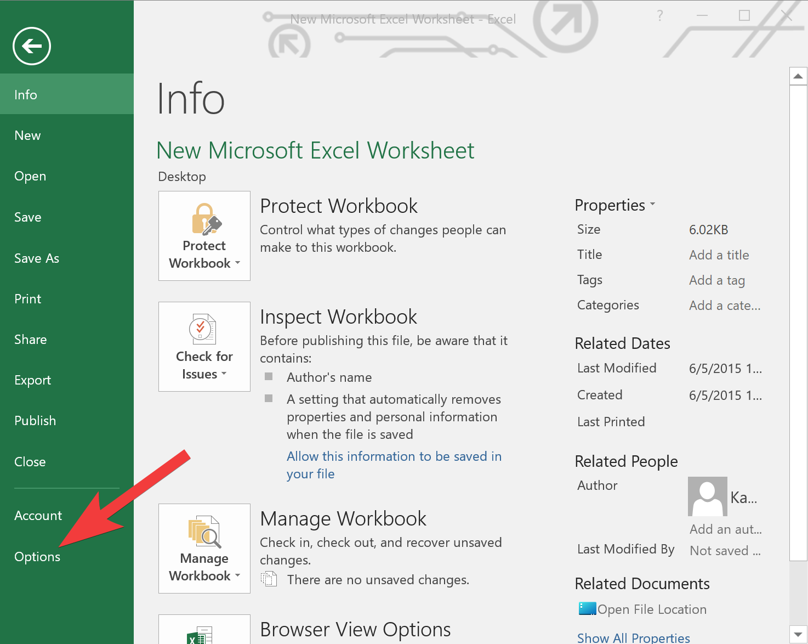808x644 pixels.
Task: Click the Open File Location link text
Action: (x=652, y=609)
